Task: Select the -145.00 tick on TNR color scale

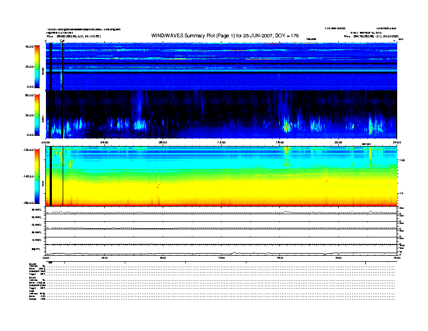Action: [x=28, y=176]
